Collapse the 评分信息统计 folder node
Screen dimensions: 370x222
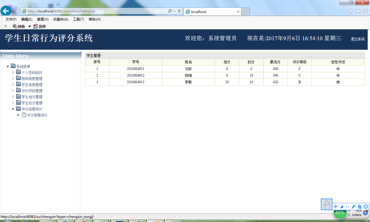coord(13,109)
